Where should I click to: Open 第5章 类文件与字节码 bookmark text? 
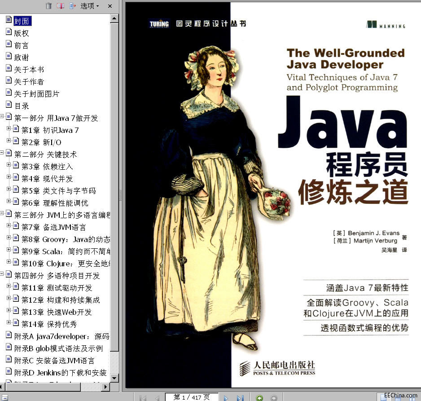click(58, 191)
